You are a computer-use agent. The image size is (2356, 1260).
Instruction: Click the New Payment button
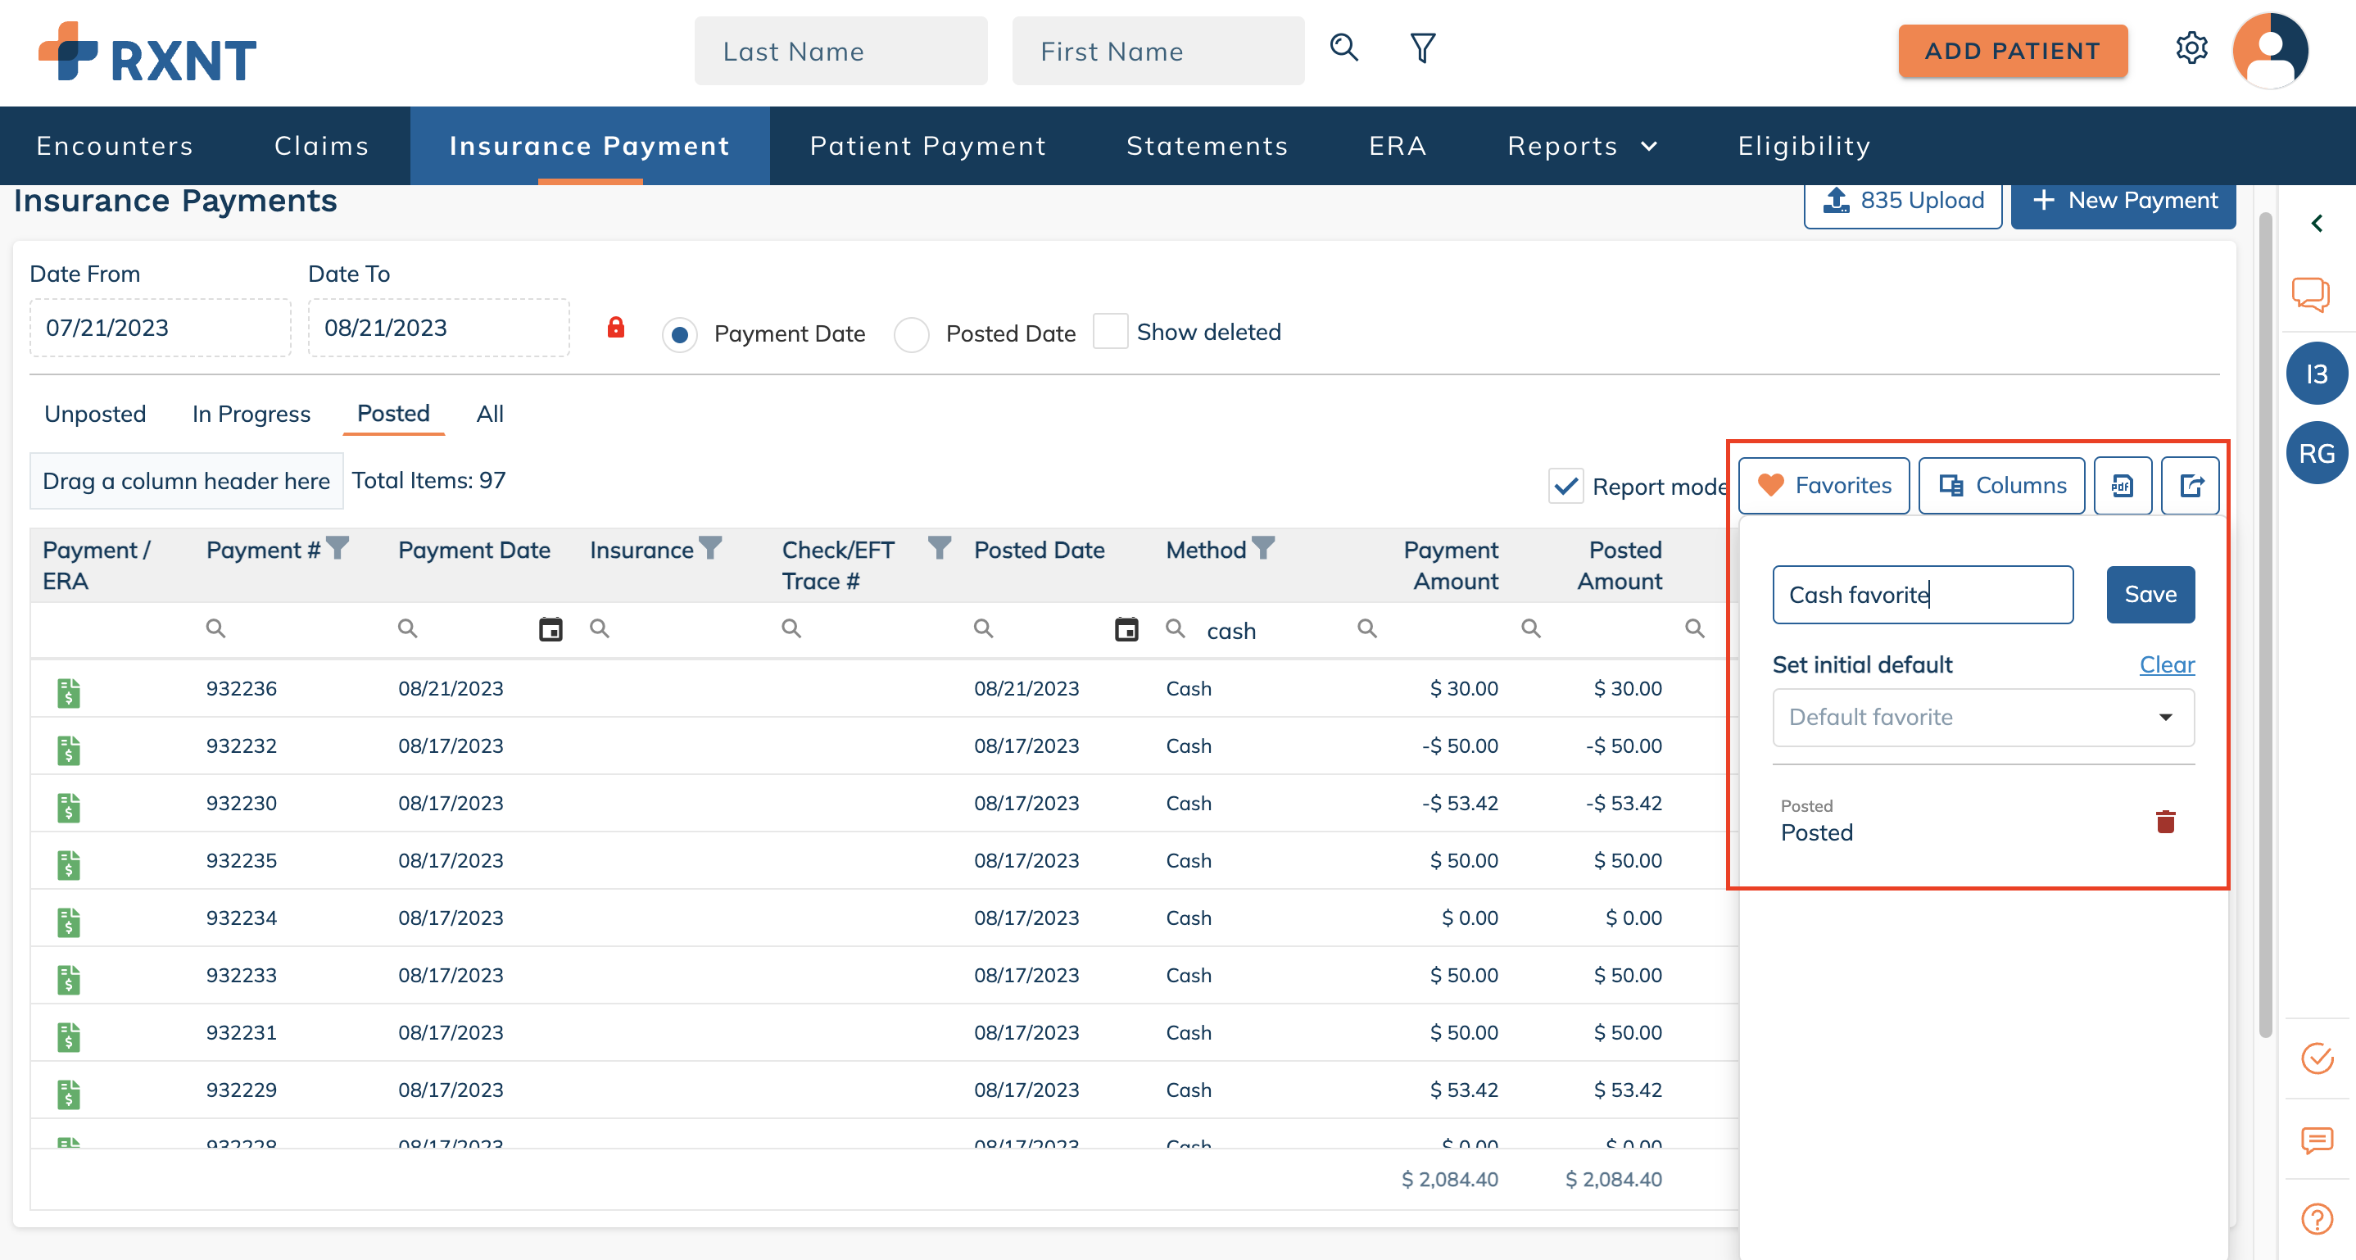pyautogui.click(x=2123, y=202)
